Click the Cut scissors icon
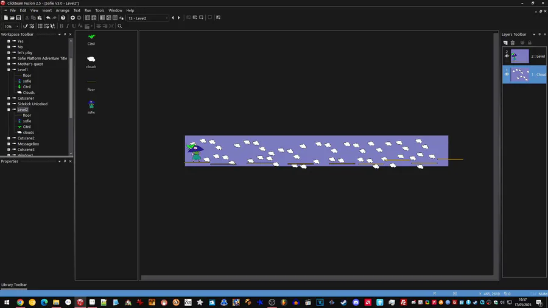Image resolution: width=548 pixels, height=308 pixels. 27,18
